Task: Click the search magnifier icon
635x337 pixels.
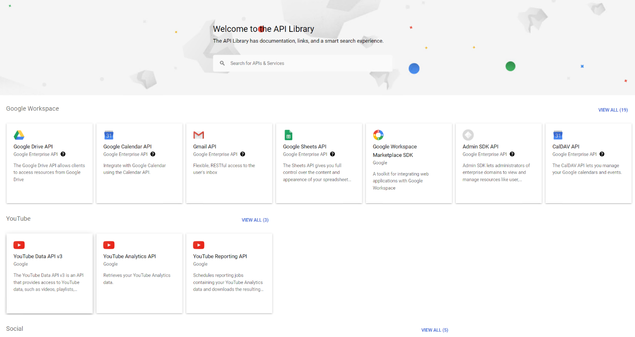Action: coord(222,63)
